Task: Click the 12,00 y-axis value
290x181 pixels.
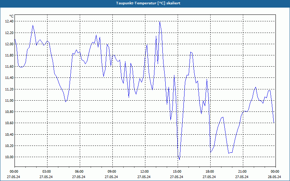Action: click(9, 44)
